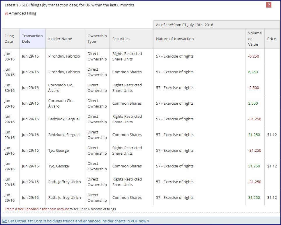
Task: Click the chart icon beside the holdings trends link
Action: (x=5, y=221)
